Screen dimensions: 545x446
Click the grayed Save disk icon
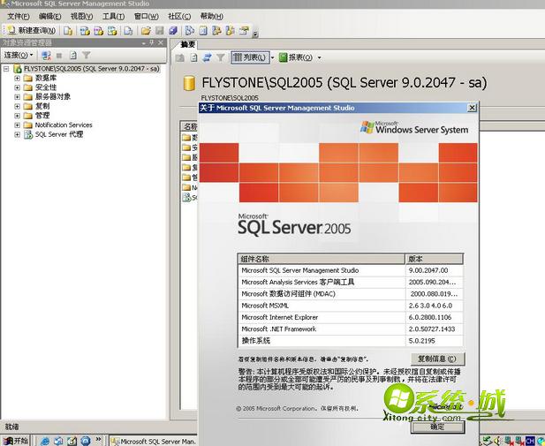click(x=159, y=31)
